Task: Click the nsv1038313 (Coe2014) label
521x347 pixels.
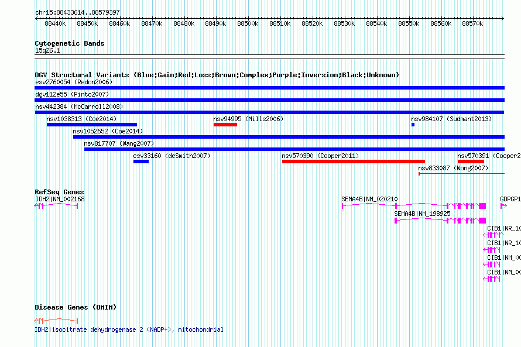Action: [x=81, y=119]
